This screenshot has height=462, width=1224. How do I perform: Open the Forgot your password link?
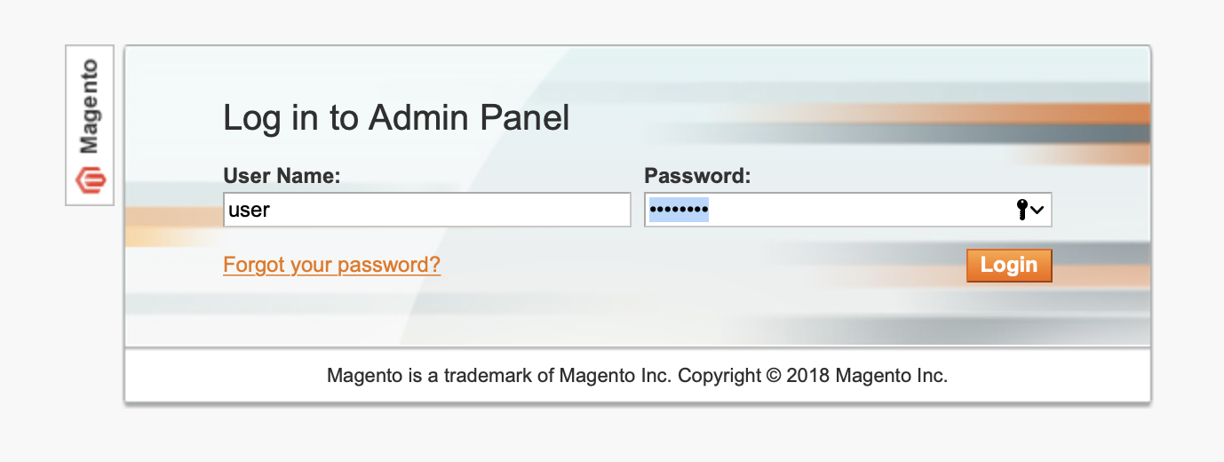pyautogui.click(x=331, y=265)
